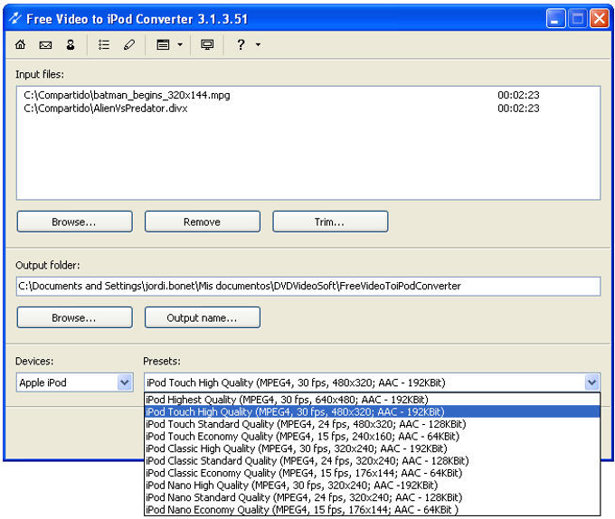Minimize the converter window
Viewport: 615px width, 519px height.
[x=555, y=18]
